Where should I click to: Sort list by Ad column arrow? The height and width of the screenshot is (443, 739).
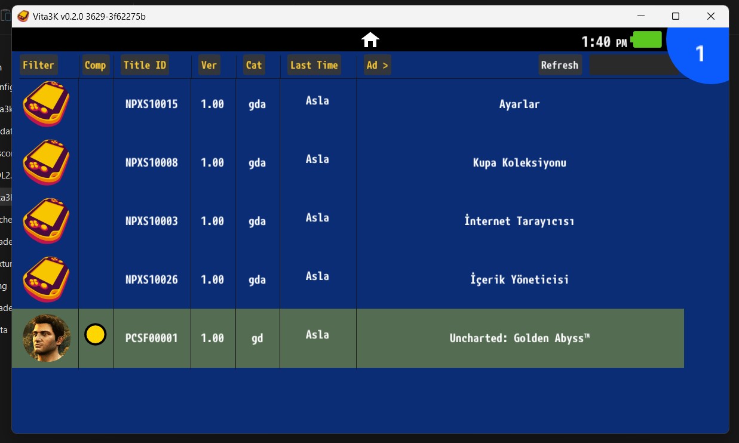pos(377,65)
